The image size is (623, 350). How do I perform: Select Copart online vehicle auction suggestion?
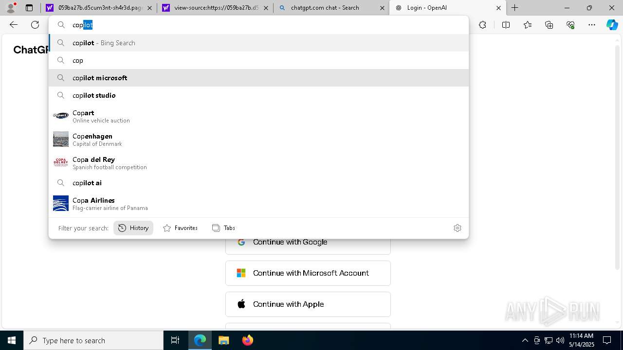click(258, 116)
